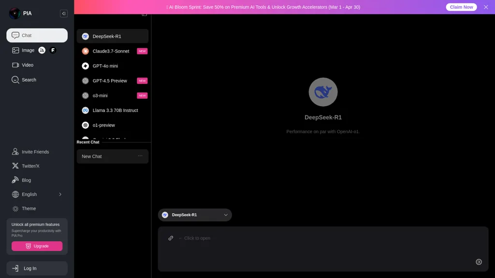Open the DeepSeek-R1 model selector dropdown
Screen dimensions: 495x278
[195, 215]
